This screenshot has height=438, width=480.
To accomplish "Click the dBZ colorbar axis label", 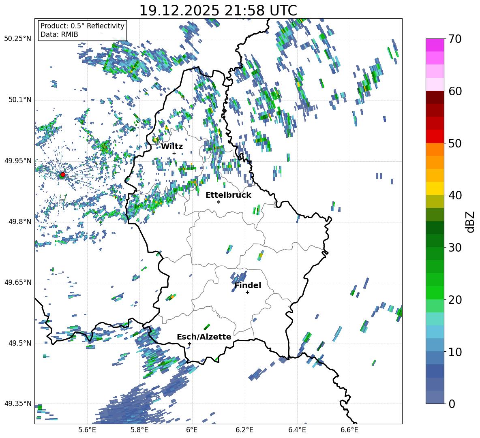I will pos(471,222).
